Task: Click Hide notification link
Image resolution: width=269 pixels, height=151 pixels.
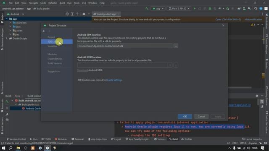Action: click(253, 19)
